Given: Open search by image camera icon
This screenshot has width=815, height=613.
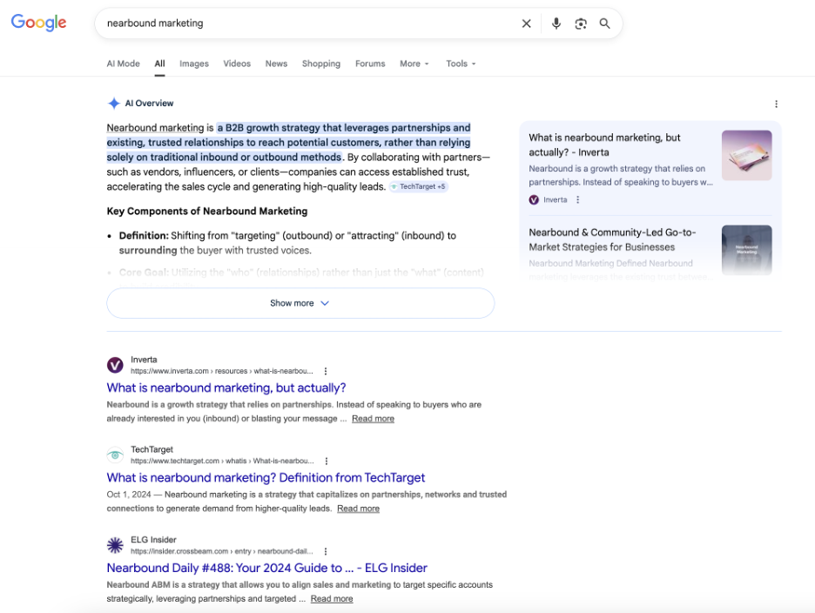Looking at the screenshot, I should tap(581, 24).
